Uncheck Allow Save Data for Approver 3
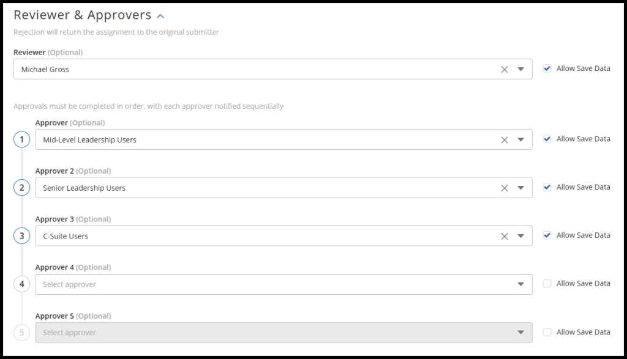This screenshot has height=359, width=627. point(547,235)
